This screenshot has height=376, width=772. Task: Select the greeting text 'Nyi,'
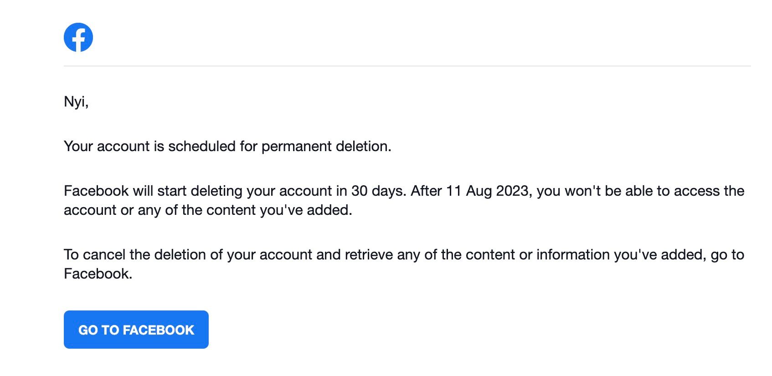coord(77,102)
